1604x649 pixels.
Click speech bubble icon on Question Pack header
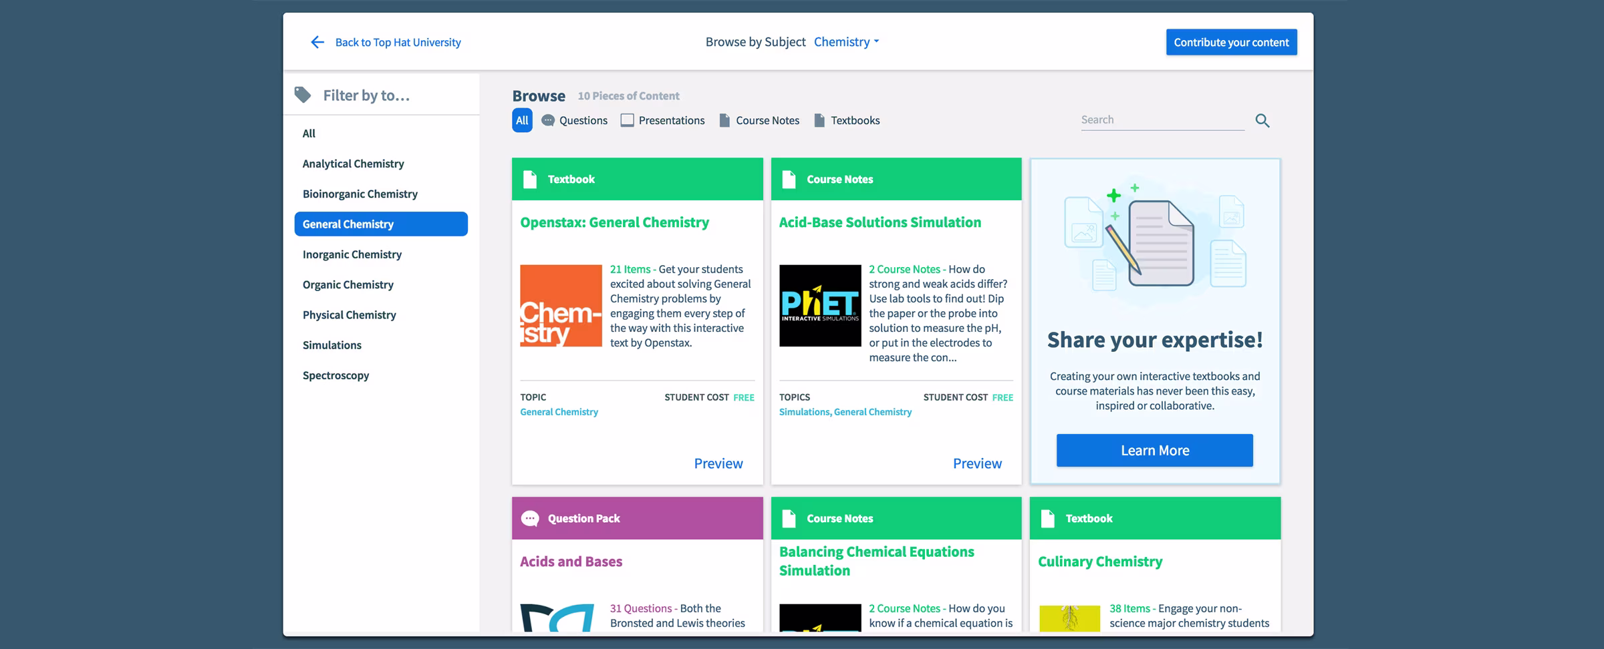(530, 518)
